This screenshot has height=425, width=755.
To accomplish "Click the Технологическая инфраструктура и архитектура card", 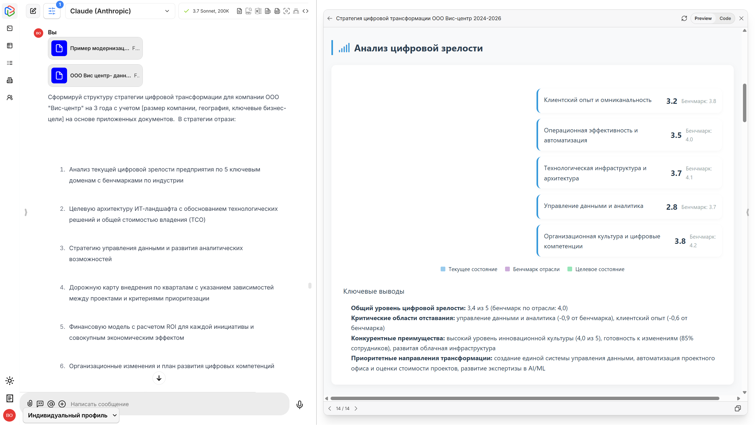I will [629, 173].
